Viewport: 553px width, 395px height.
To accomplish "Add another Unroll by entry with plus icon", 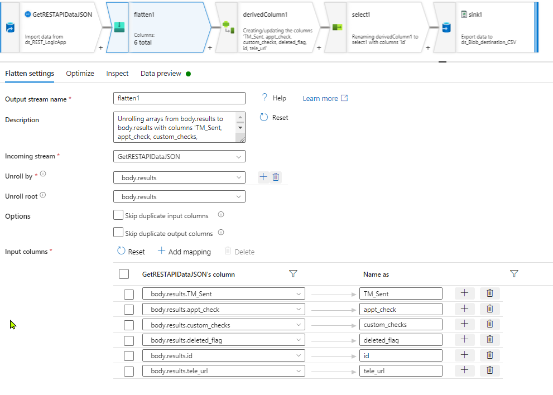I will point(264,177).
